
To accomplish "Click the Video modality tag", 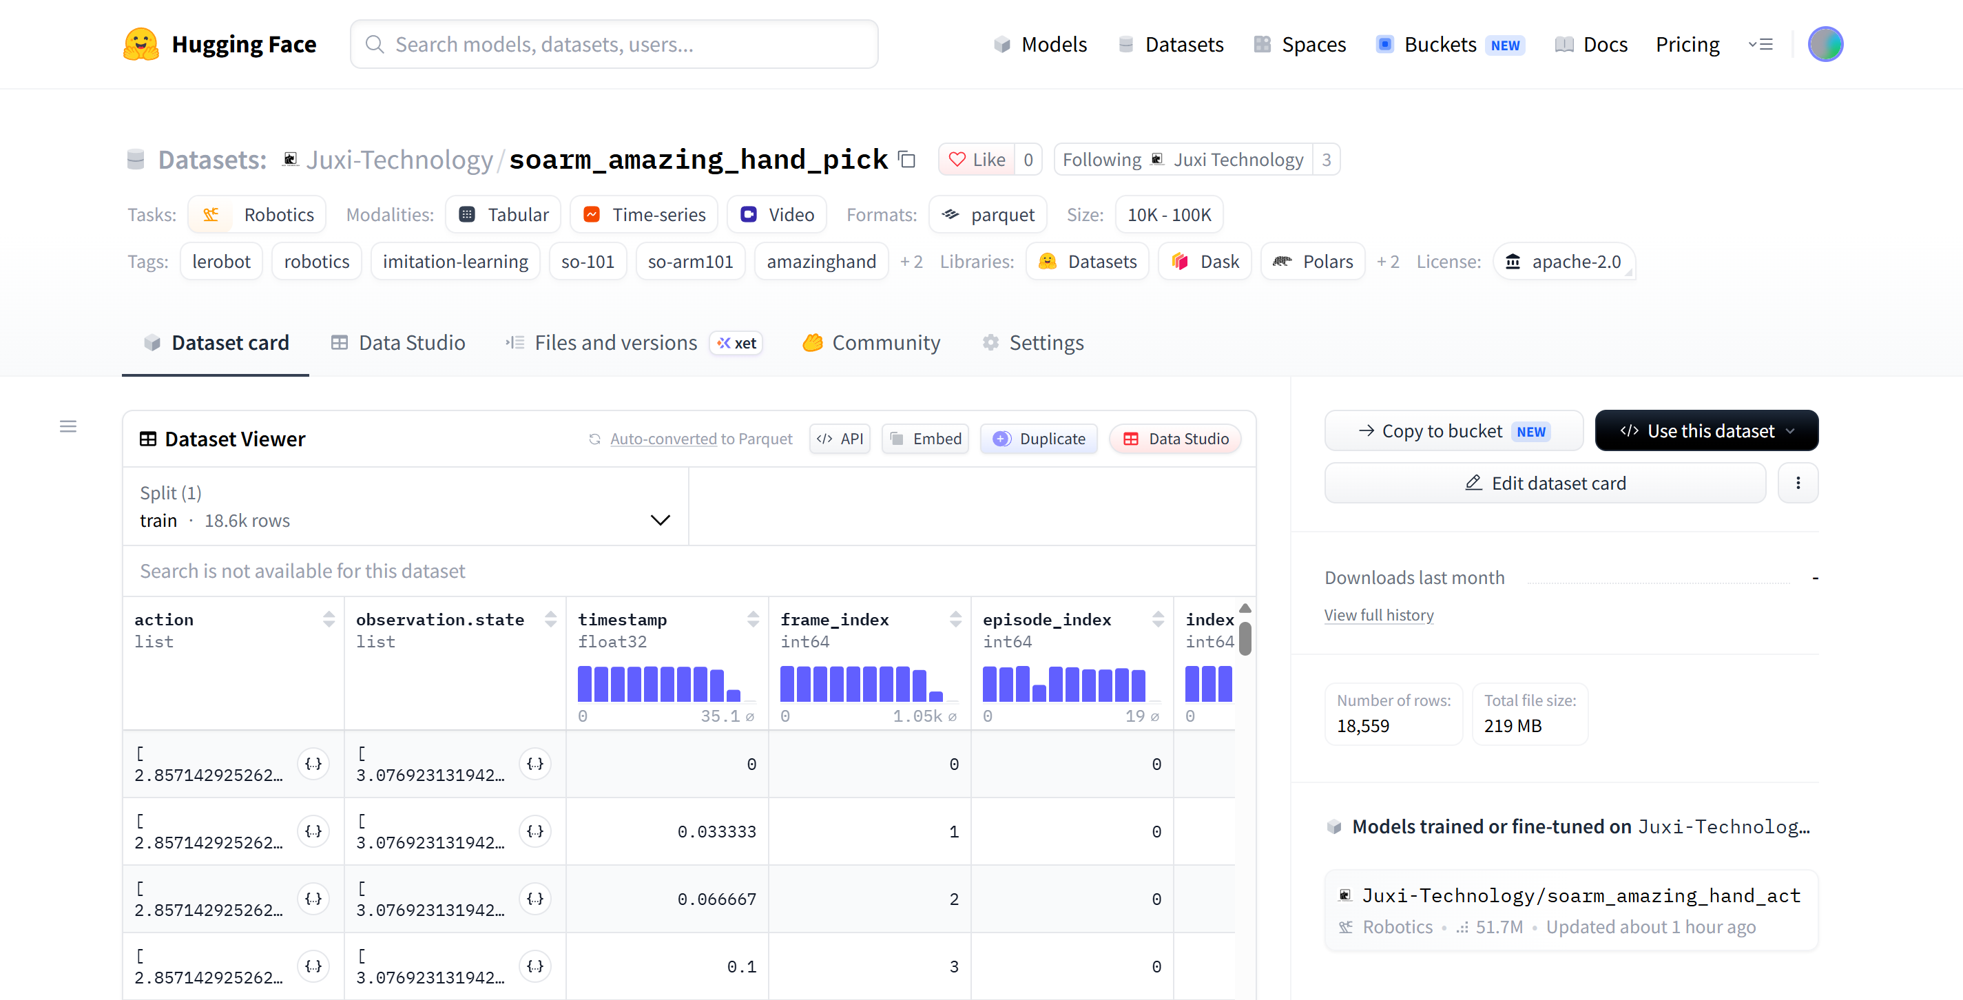I will click(777, 215).
